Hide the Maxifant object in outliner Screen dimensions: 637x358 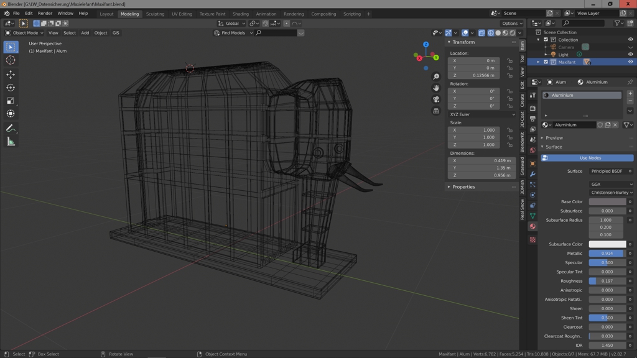[x=630, y=62]
